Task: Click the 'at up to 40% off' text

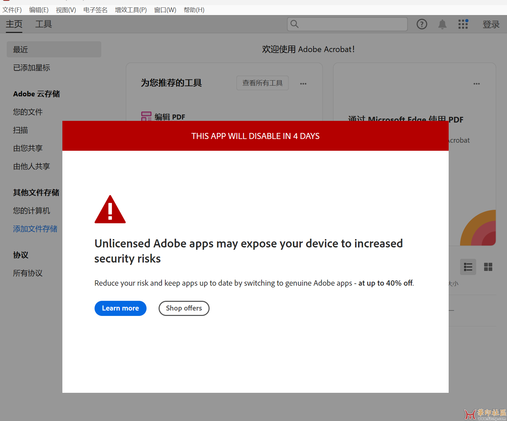Action: click(386, 283)
